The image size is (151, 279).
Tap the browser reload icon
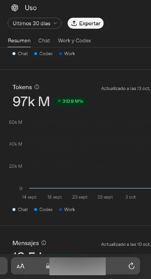[x=131, y=266]
